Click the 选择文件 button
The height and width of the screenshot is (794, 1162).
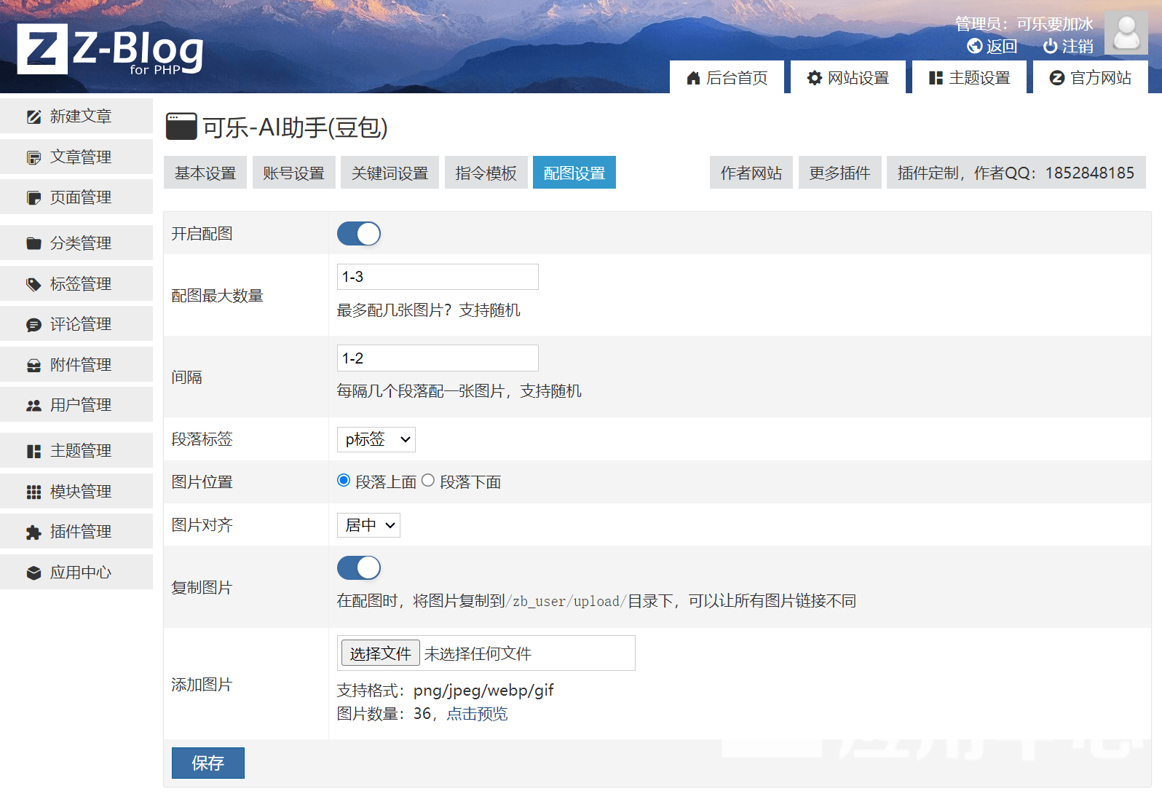(381, 653)
